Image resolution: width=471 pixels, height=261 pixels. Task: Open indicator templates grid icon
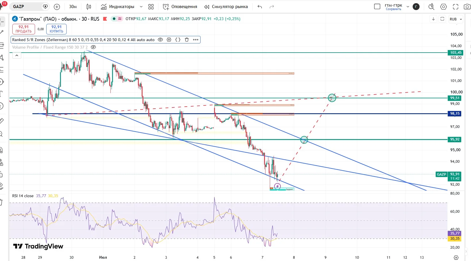coord(151,7)
